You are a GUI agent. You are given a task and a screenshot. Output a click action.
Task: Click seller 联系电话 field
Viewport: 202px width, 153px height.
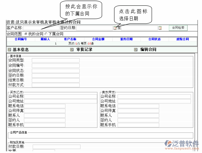(x=138, y=106)
